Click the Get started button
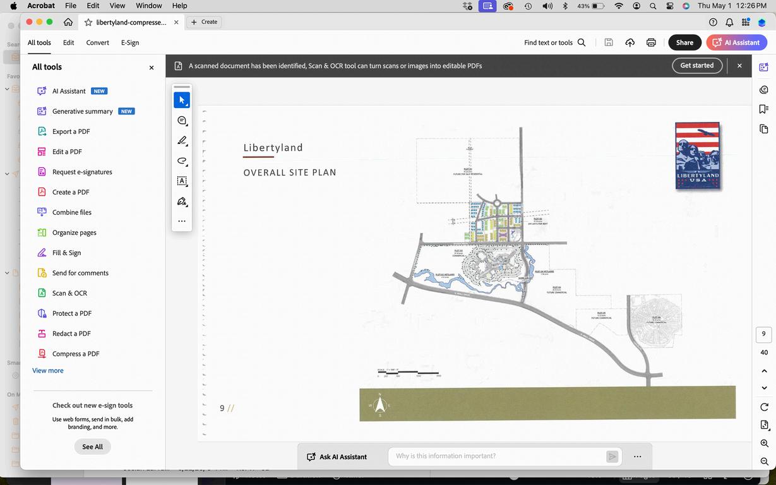 pos(697,66)
